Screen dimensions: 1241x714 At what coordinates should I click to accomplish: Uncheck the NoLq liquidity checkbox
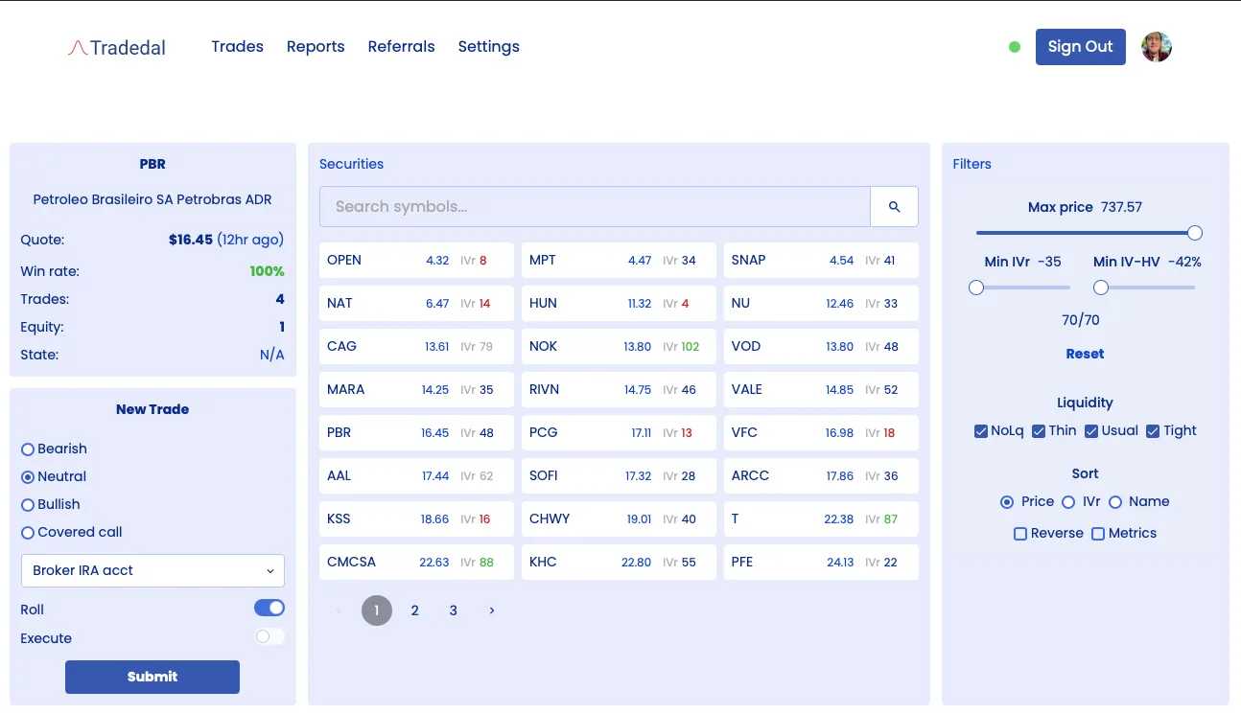pos(980,431)
